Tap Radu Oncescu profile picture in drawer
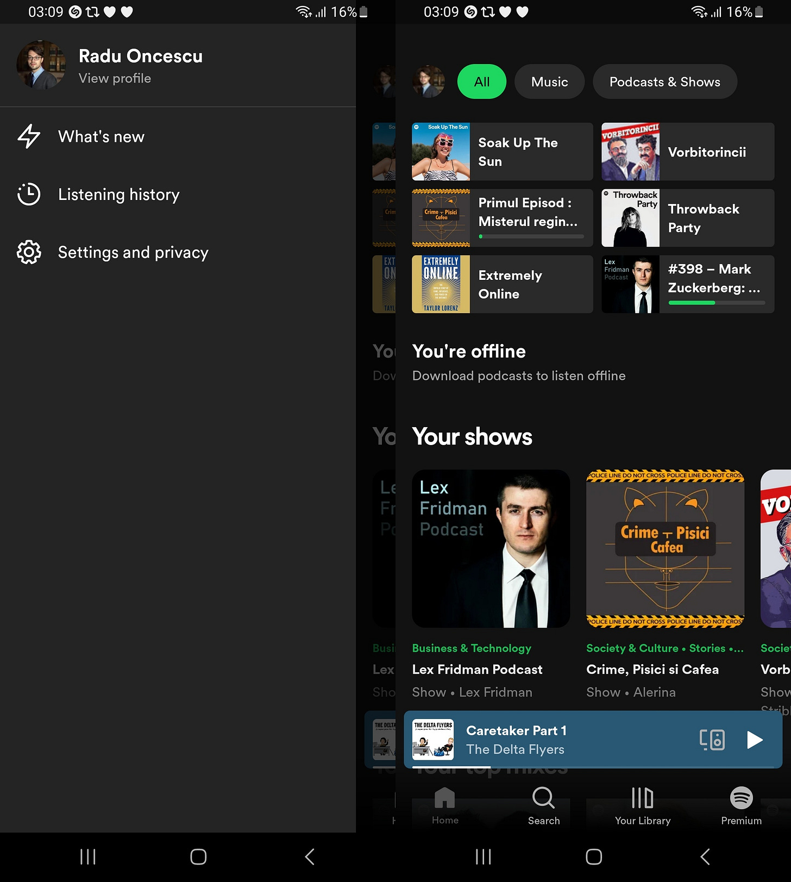 [x=41, y=65]
